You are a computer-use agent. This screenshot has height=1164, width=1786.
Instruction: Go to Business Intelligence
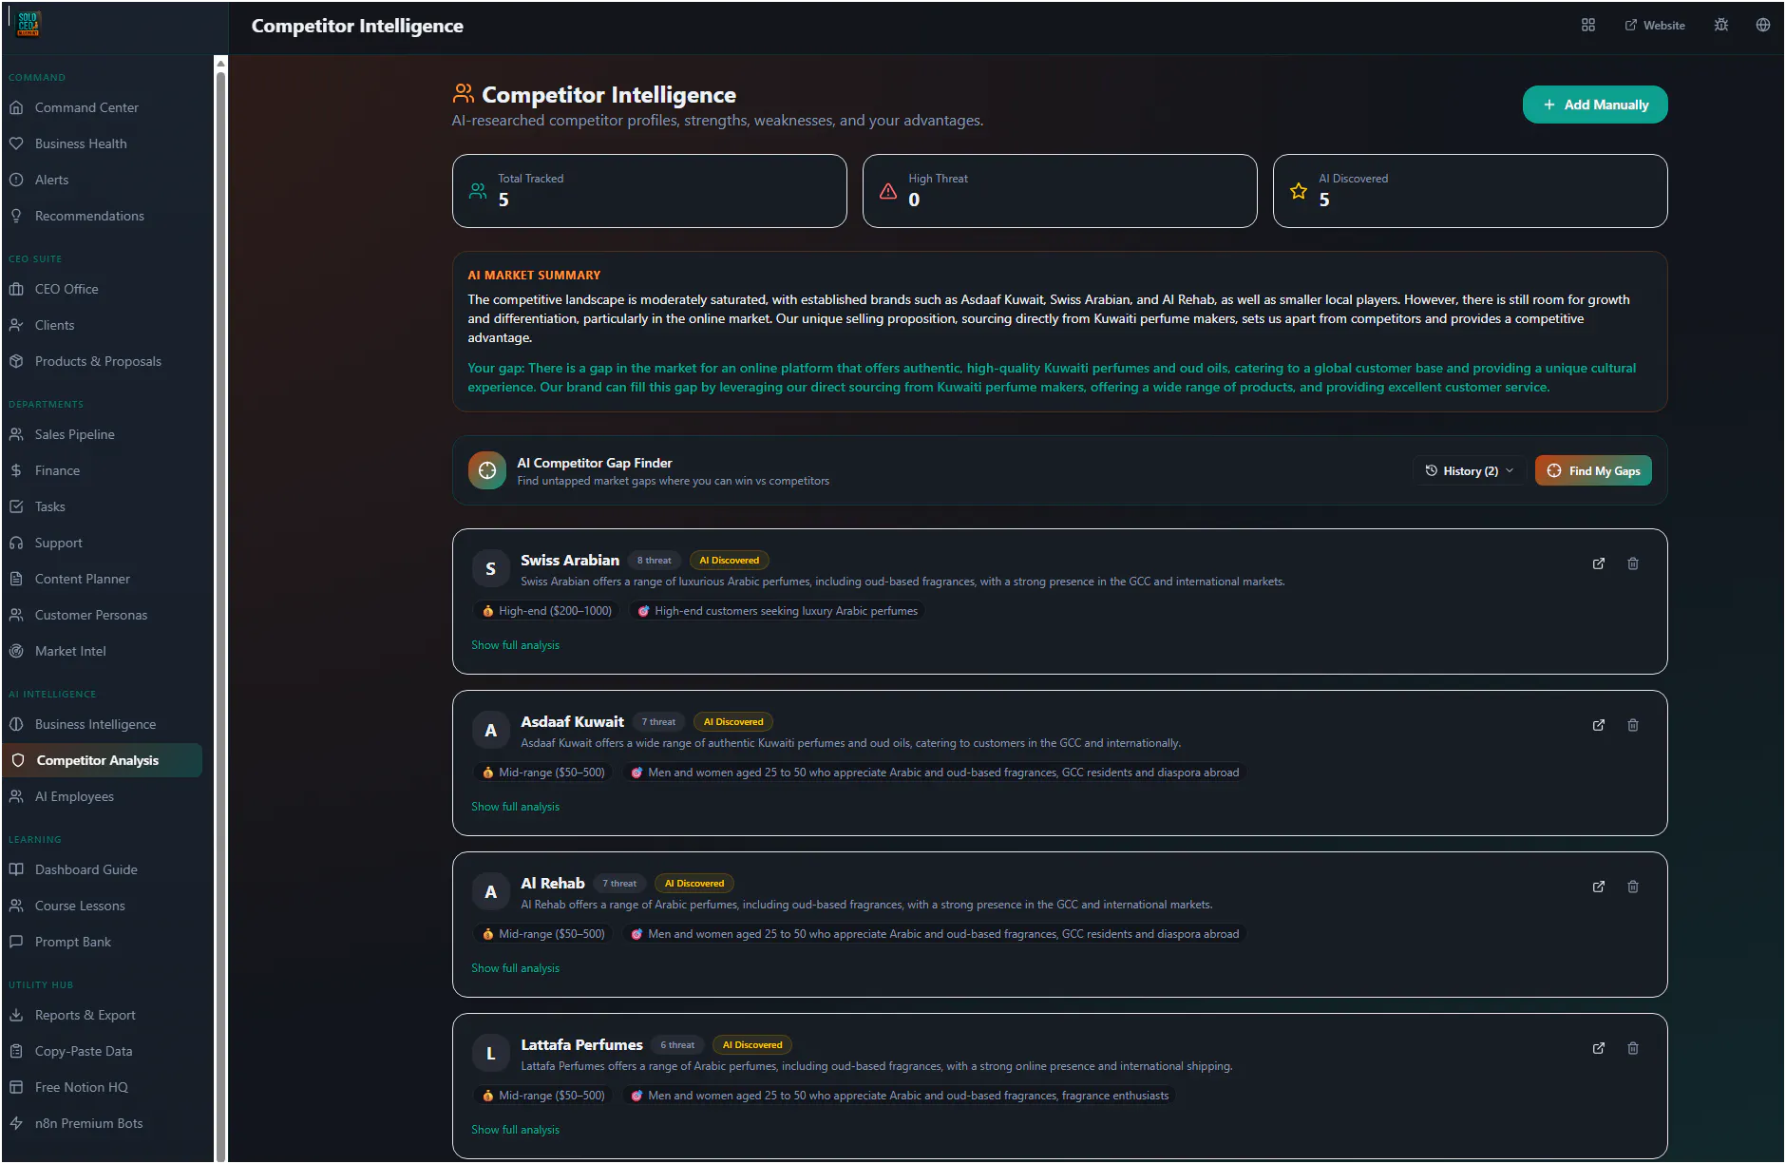pyautogui.click(x=103, y=724)
